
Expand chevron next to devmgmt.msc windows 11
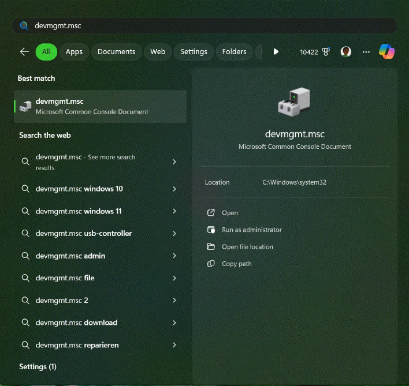(x=174, y=211)
